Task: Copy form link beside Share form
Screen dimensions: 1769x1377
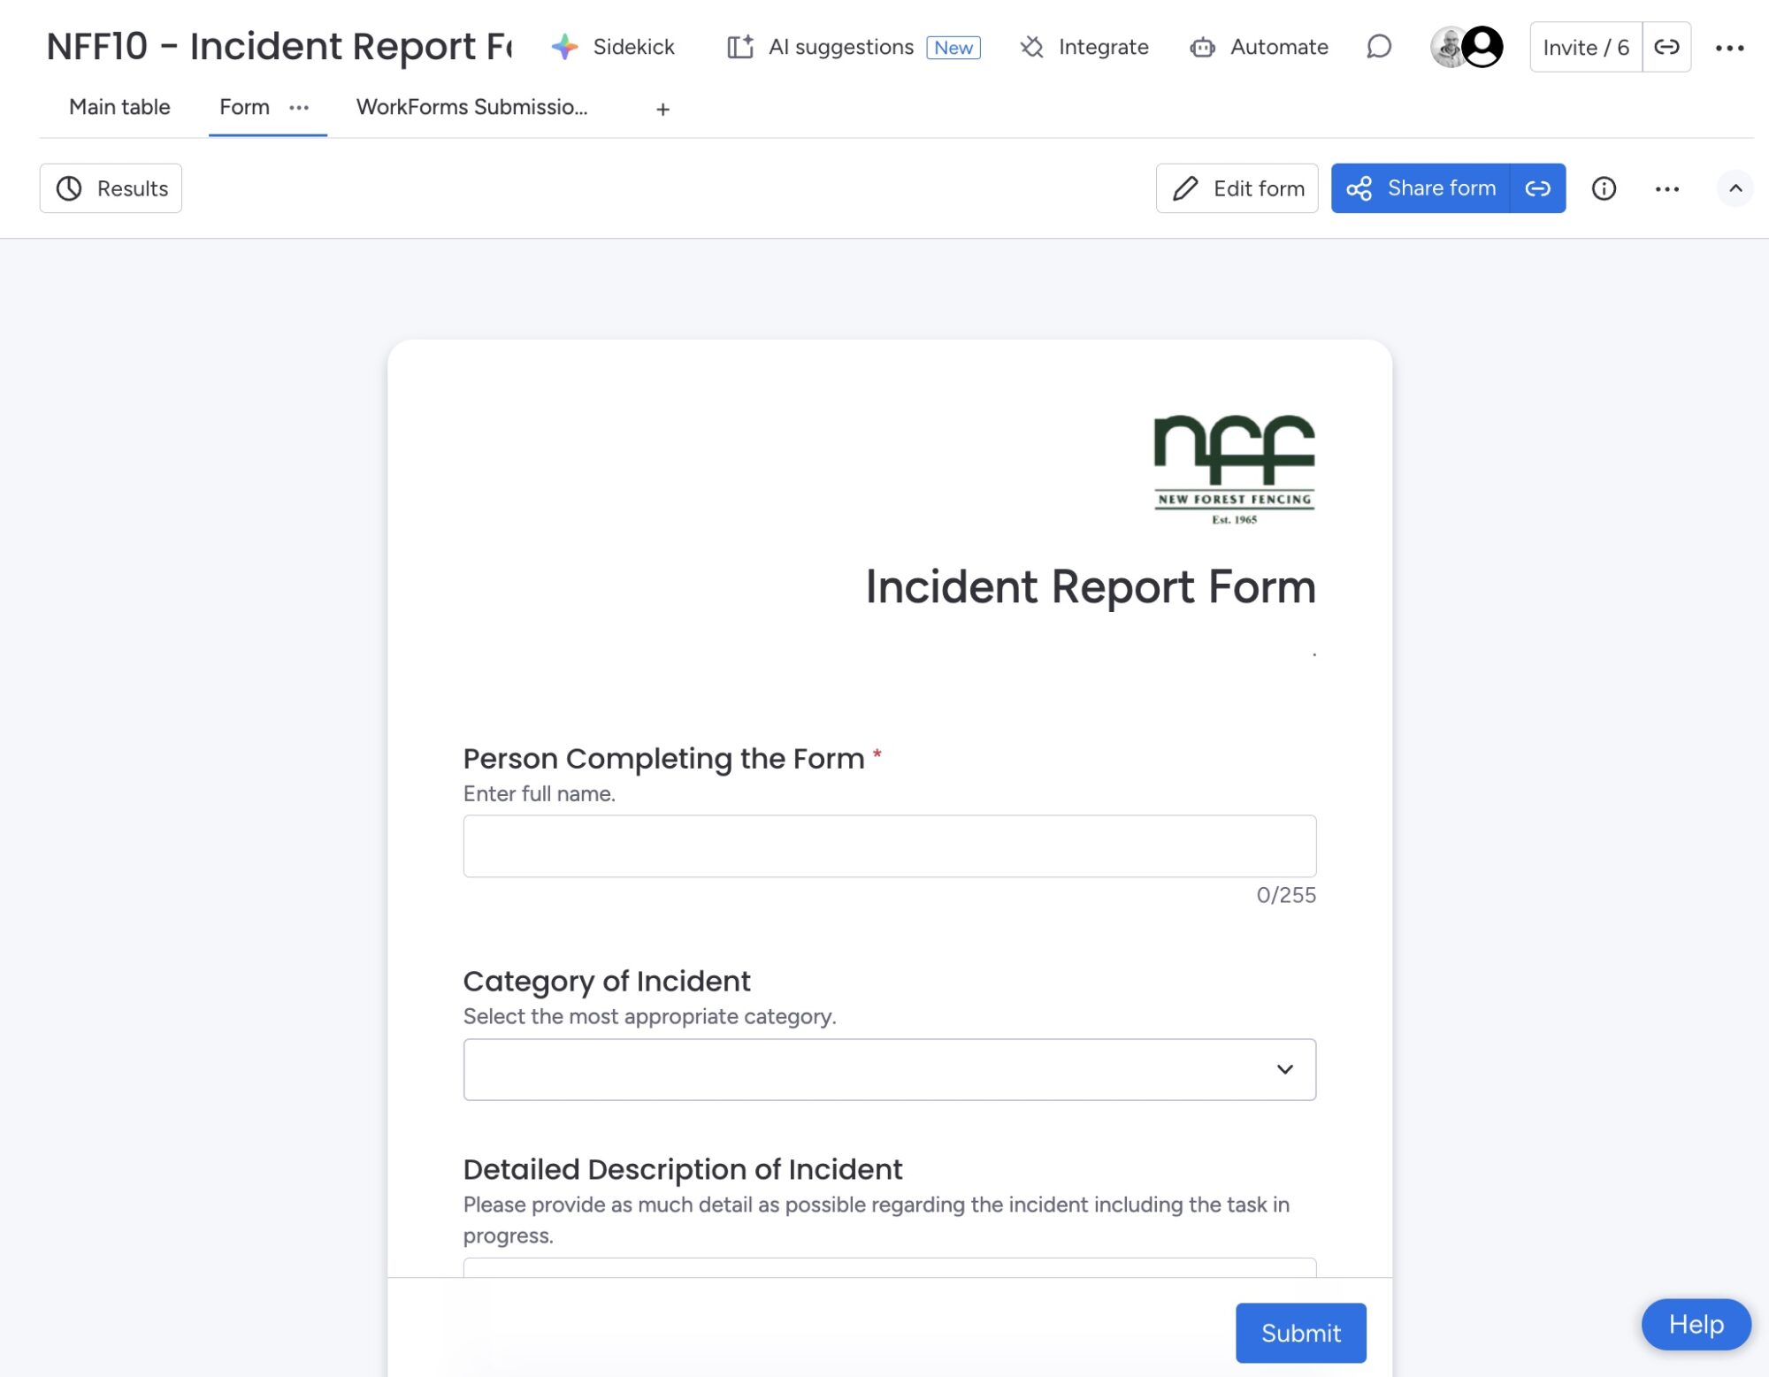Action: (x=1537, y=188)
